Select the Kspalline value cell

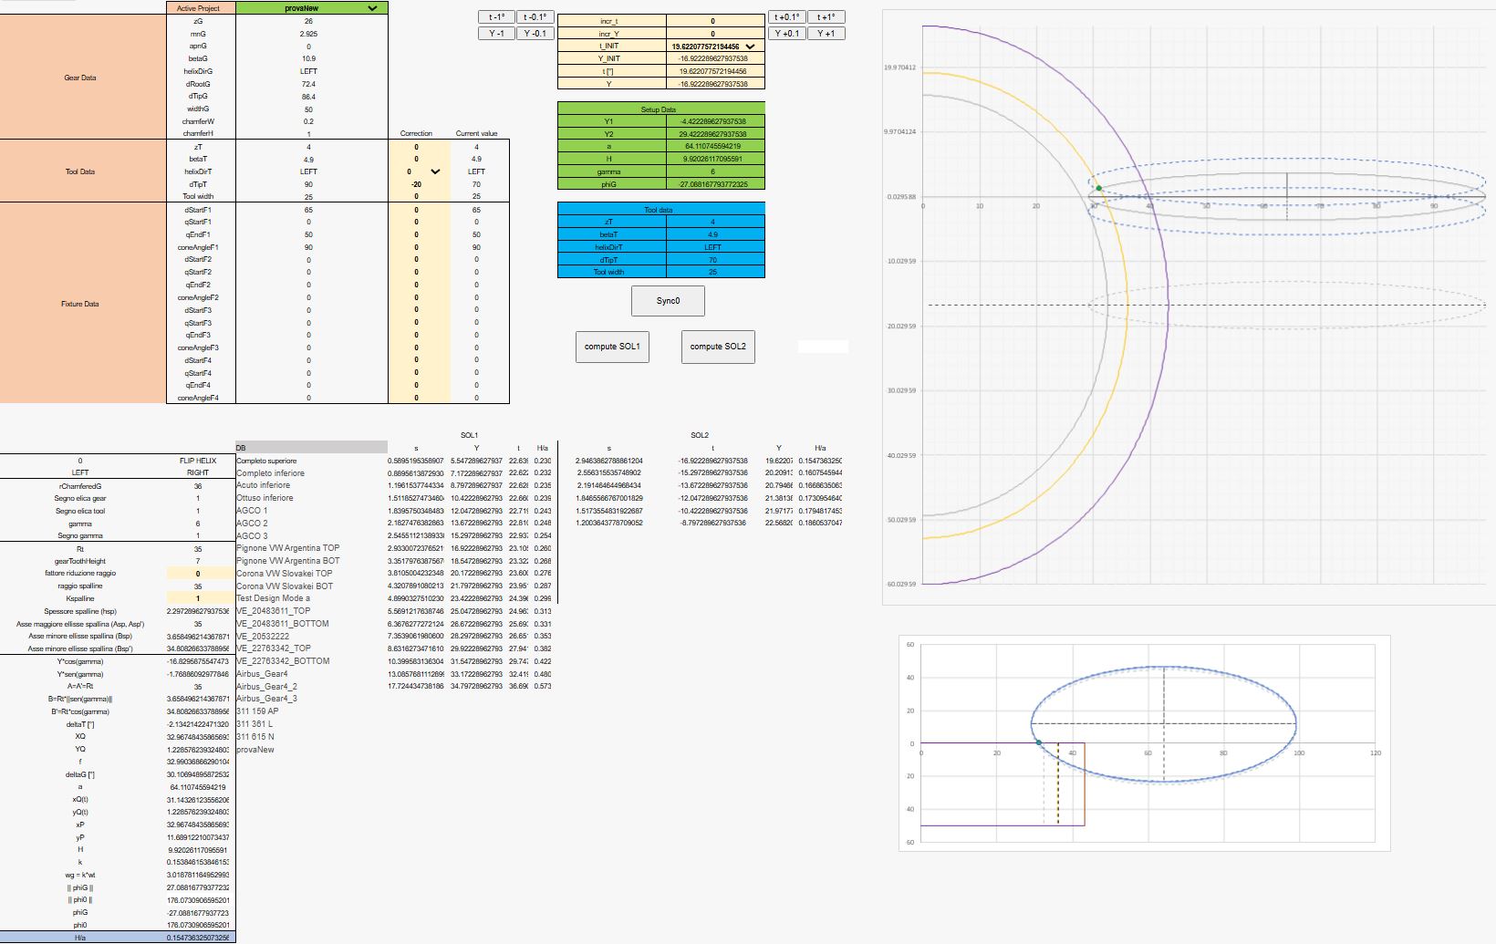(x=198, y=598)
